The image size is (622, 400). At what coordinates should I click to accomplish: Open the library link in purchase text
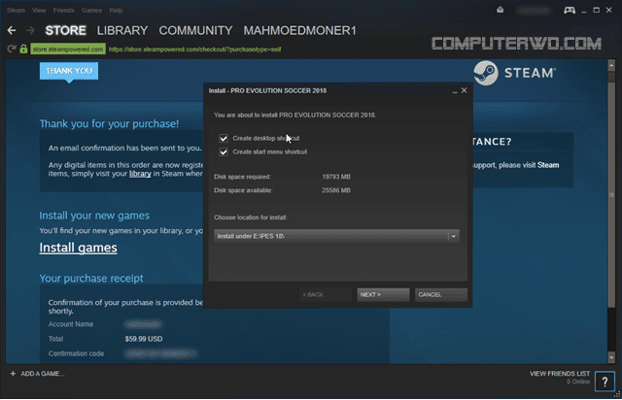point(140,174)
